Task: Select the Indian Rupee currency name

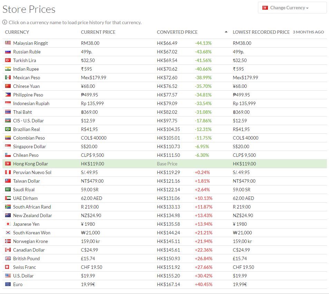Action: click(x=26, y=69)
